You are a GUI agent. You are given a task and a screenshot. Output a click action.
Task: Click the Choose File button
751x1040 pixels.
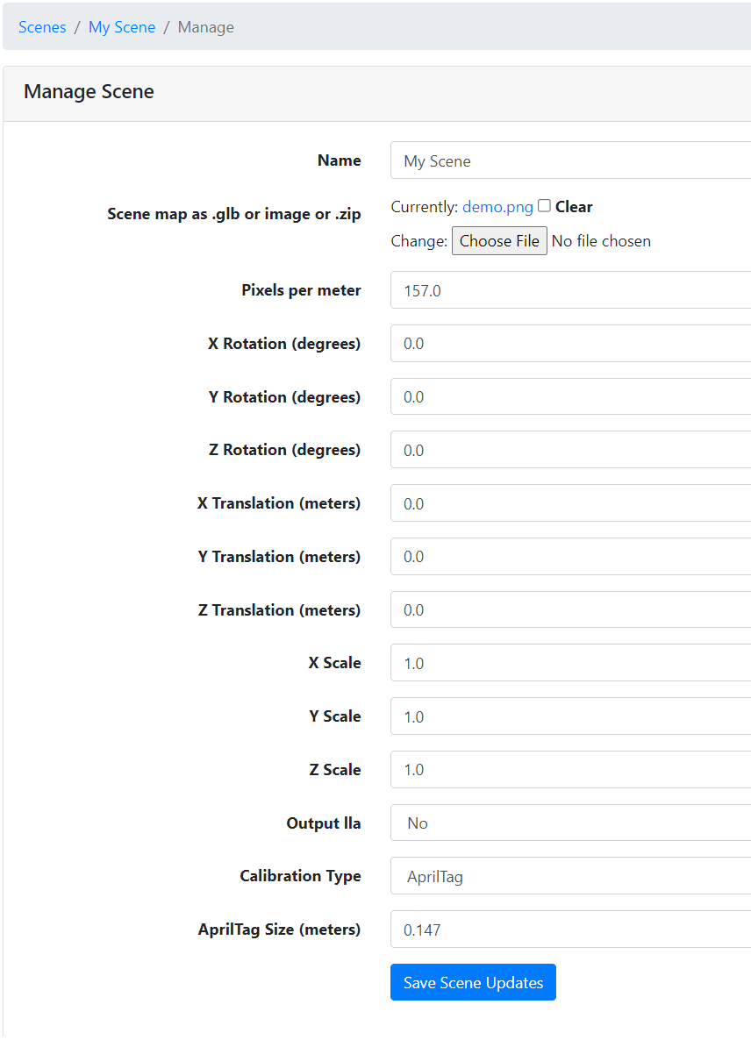pos(499,241)
